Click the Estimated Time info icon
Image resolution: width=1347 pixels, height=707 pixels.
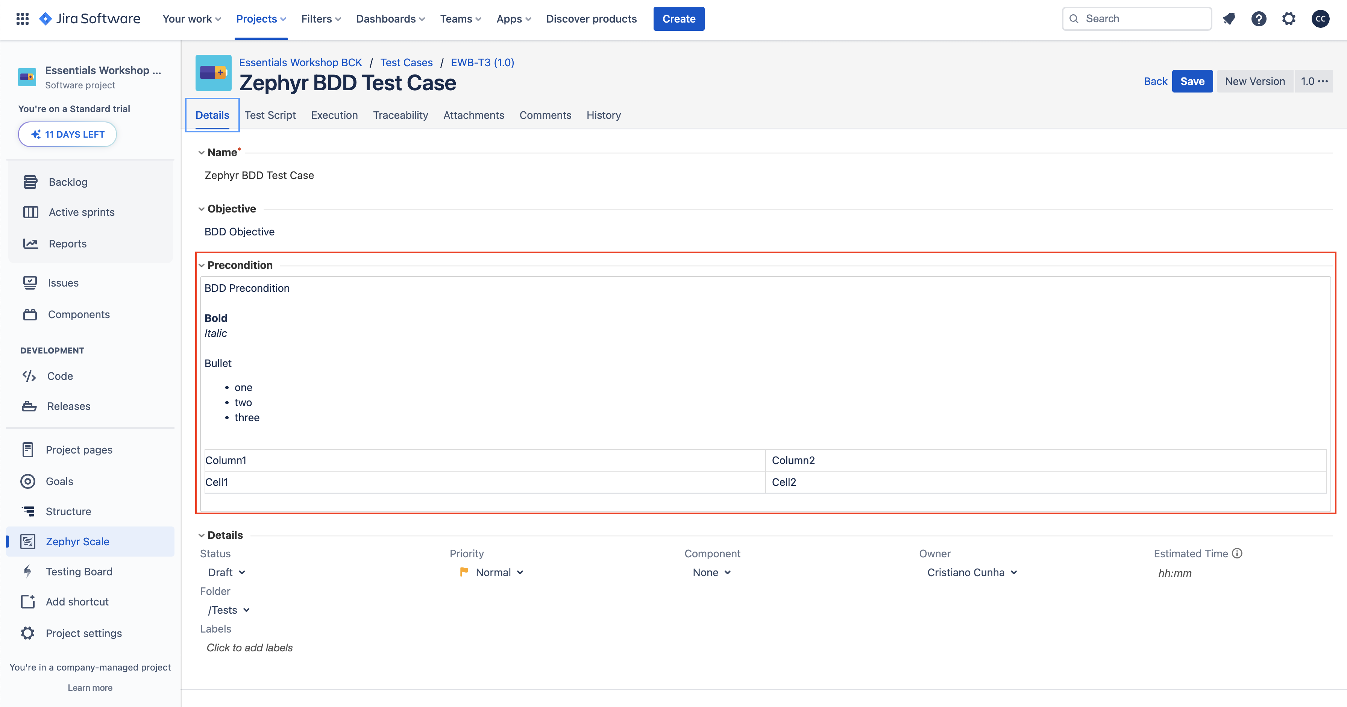point(1237,553)
